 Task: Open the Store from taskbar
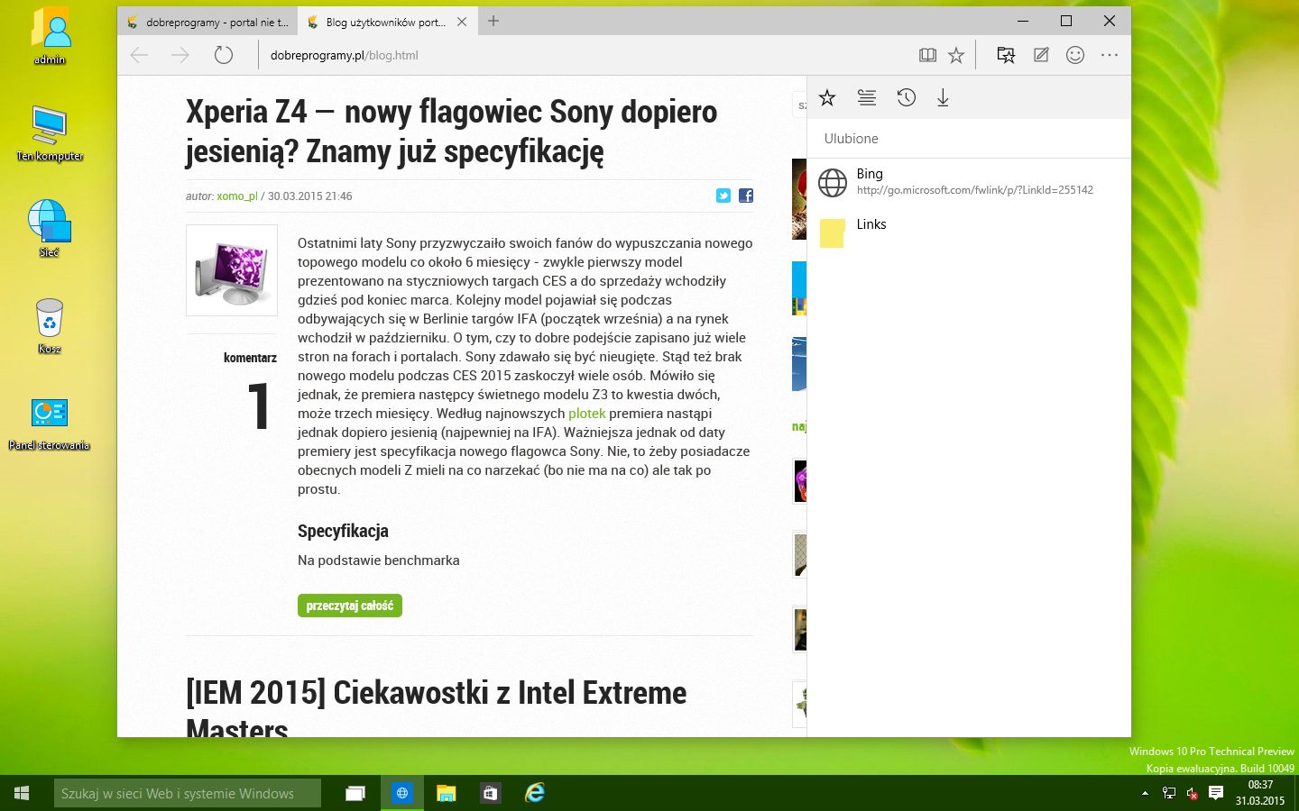(490, 793)
